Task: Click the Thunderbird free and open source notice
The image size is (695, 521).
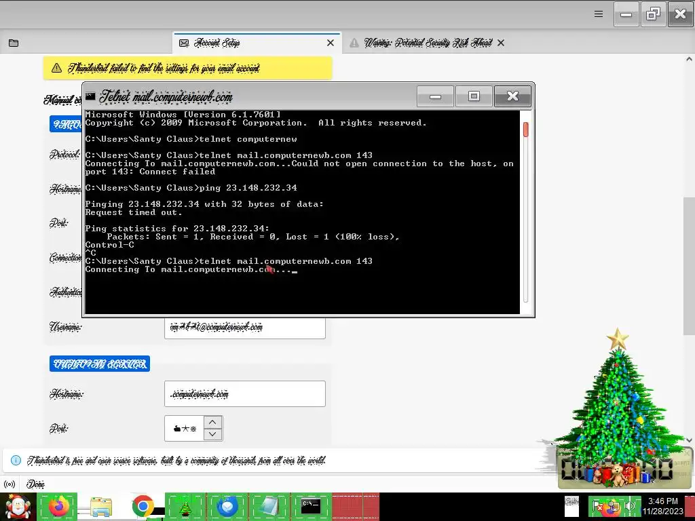Action: pyautogui.click(x=176, y=461)
